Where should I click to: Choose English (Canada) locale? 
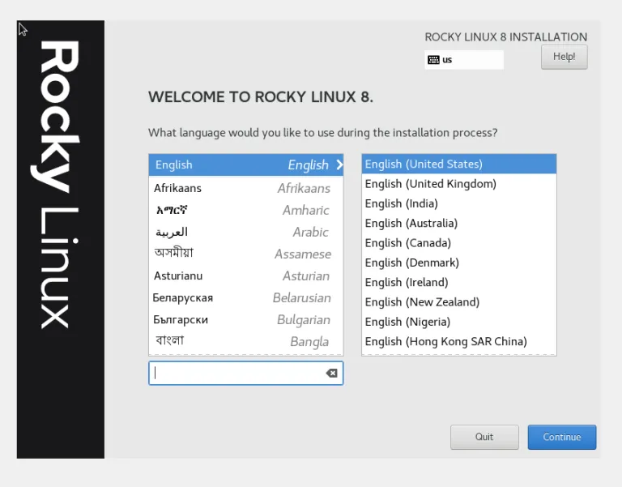coord(459,243)
